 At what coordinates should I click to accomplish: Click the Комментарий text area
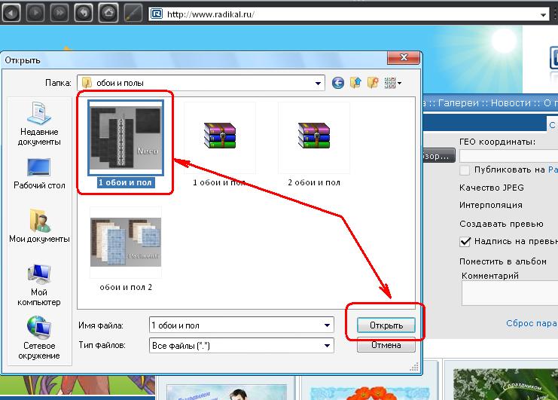(510, 293)
